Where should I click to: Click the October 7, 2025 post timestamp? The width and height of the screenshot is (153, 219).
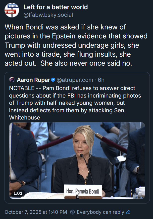point(36,212)
